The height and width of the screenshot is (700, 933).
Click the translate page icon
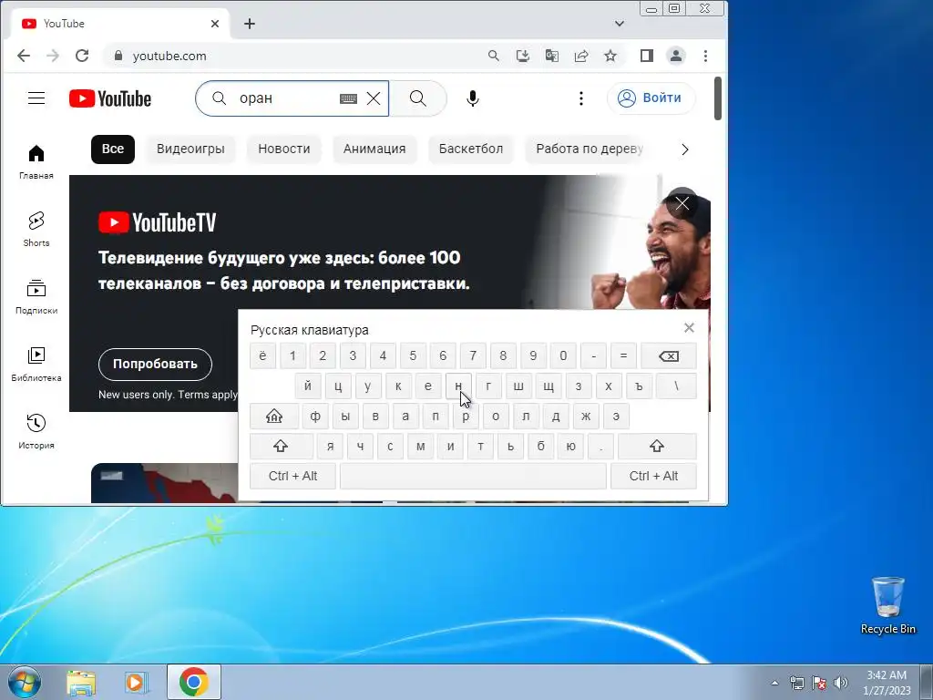pyautogui.click(x=551, y=56)
